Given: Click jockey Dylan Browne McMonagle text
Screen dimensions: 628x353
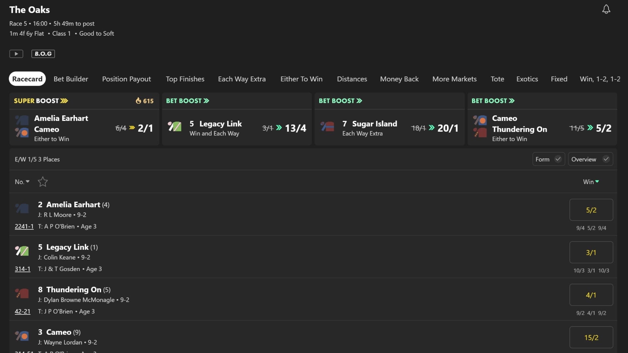Looking at the screenshot, I should pyautogui.click(x=79, y=300).
